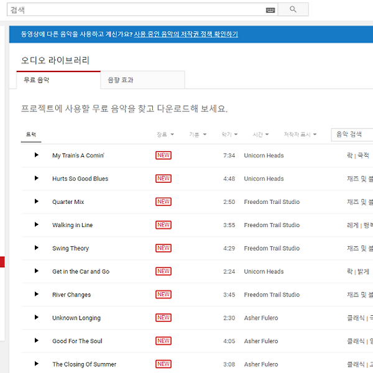
Task: Play the Walking in Line track
Action: click(37, 224)
